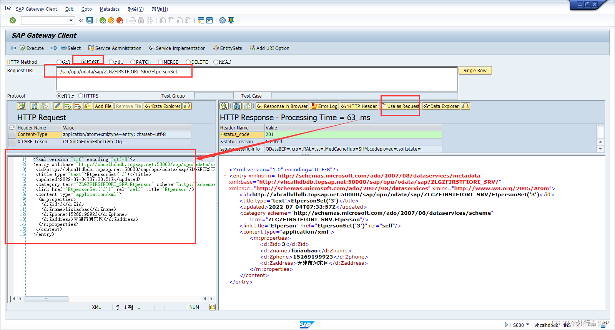Click the Add URI Option button

[269, 48]
